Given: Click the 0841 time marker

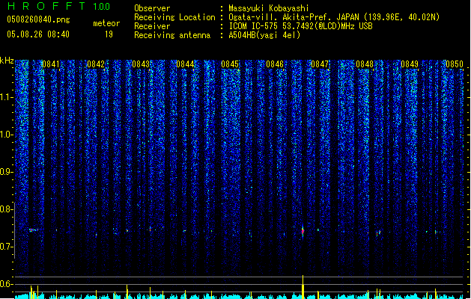Looking at the screenshot, I should [51, 64].
